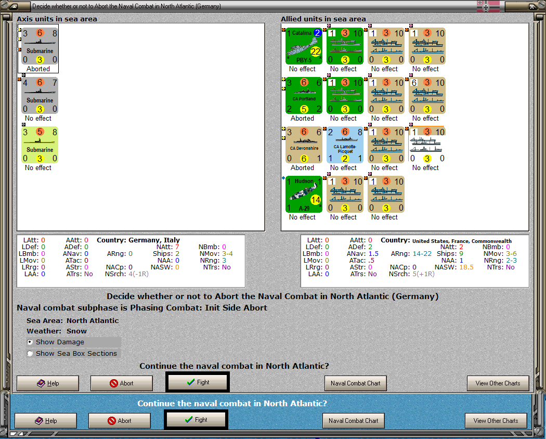Select the Hudson A-29 aircraft unit
The image size is (546, 439).
(304, 195)
